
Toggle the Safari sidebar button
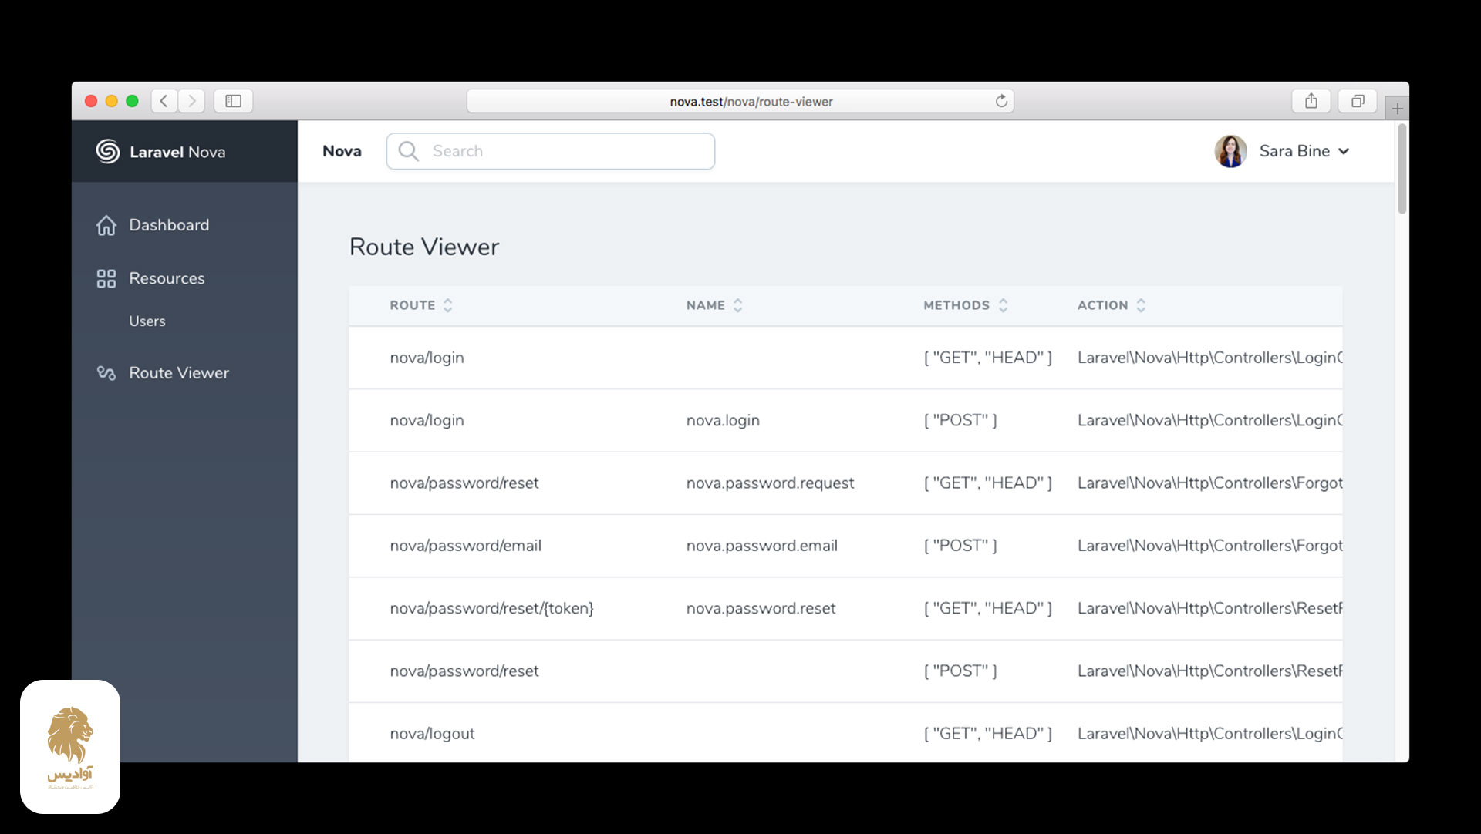click(234, 101)
